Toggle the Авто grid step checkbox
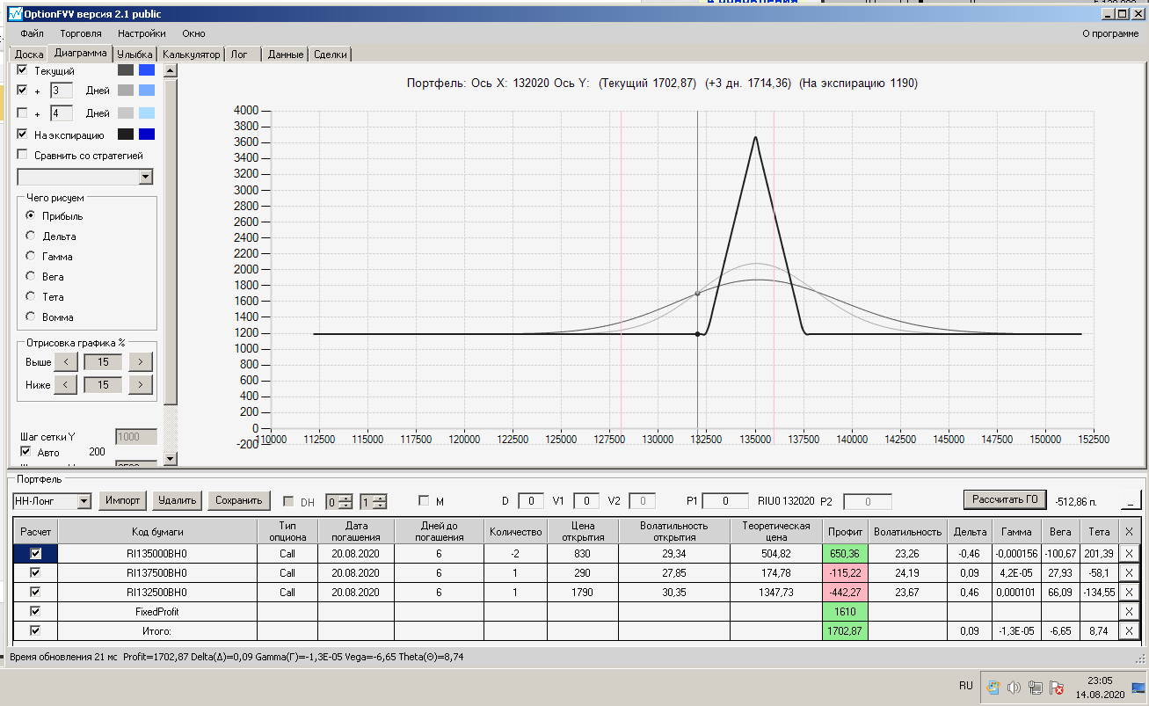The image size is (1149, 706). 25,452
